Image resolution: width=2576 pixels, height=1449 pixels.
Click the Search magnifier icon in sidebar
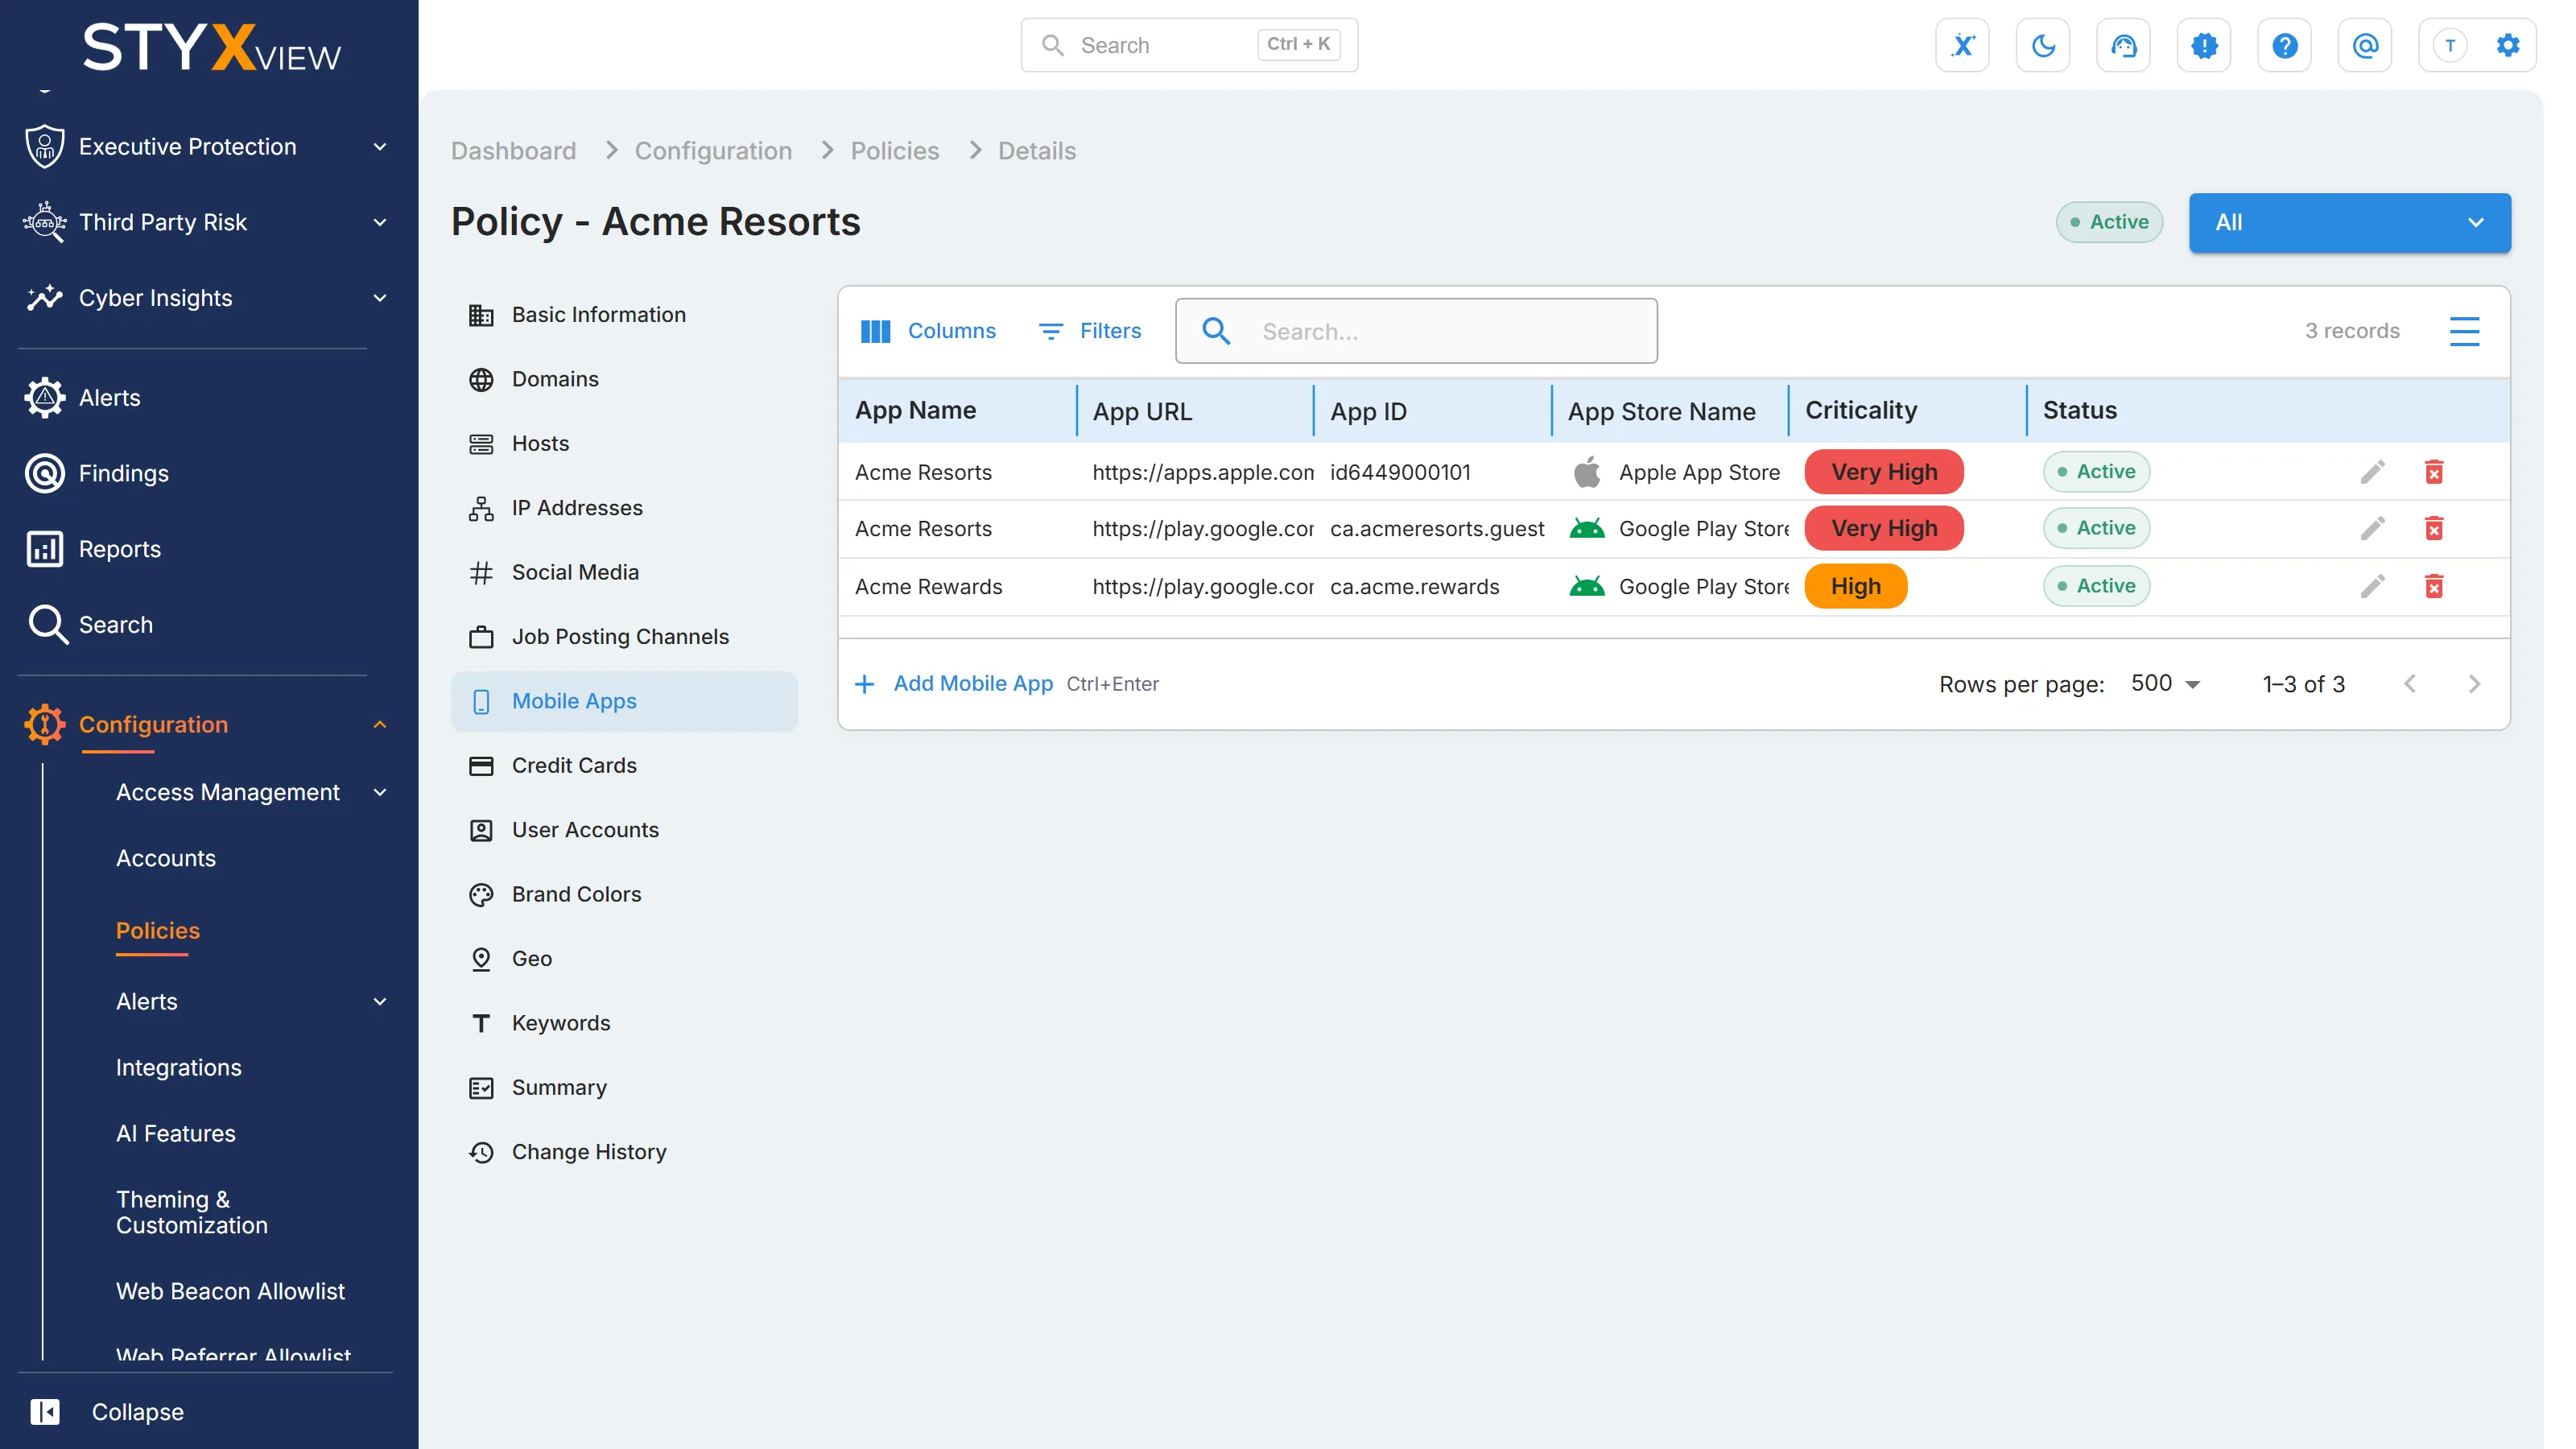[x=47, y=625]
